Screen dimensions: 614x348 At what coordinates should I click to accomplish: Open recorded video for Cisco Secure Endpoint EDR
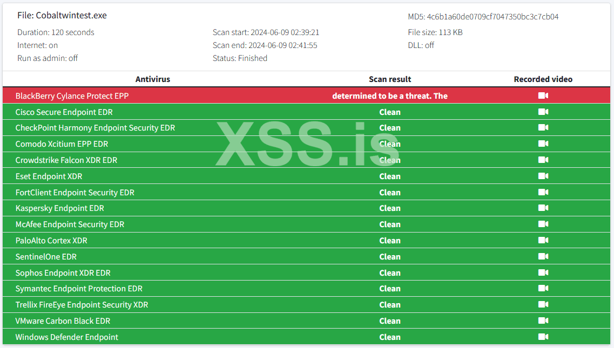(543, 112)
